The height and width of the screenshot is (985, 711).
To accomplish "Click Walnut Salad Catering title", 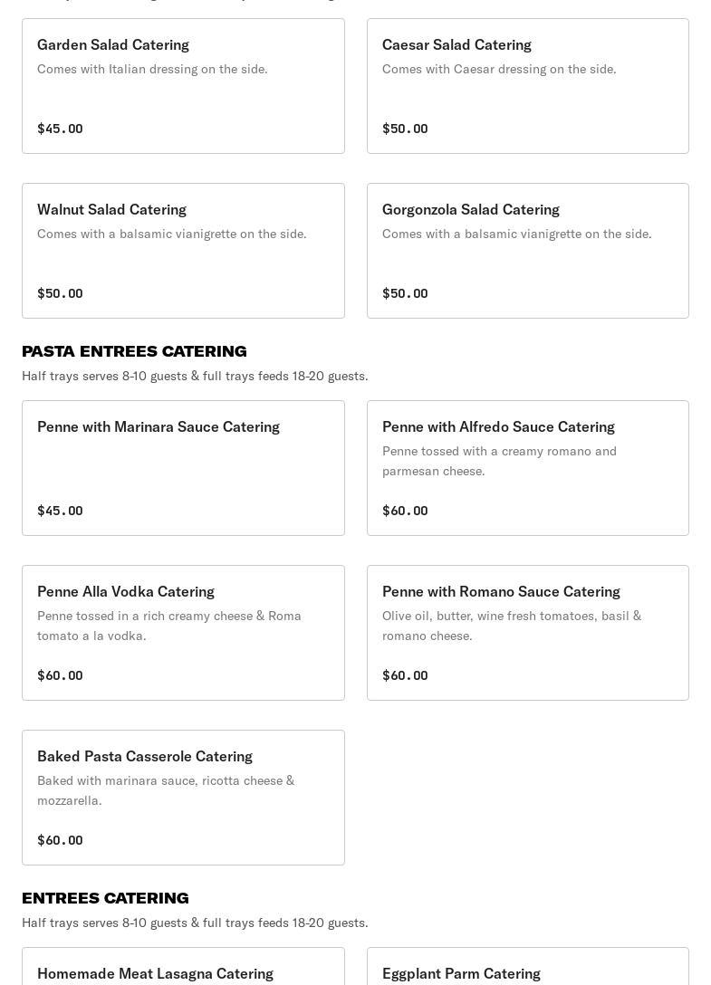I will (x=111, y=209).
